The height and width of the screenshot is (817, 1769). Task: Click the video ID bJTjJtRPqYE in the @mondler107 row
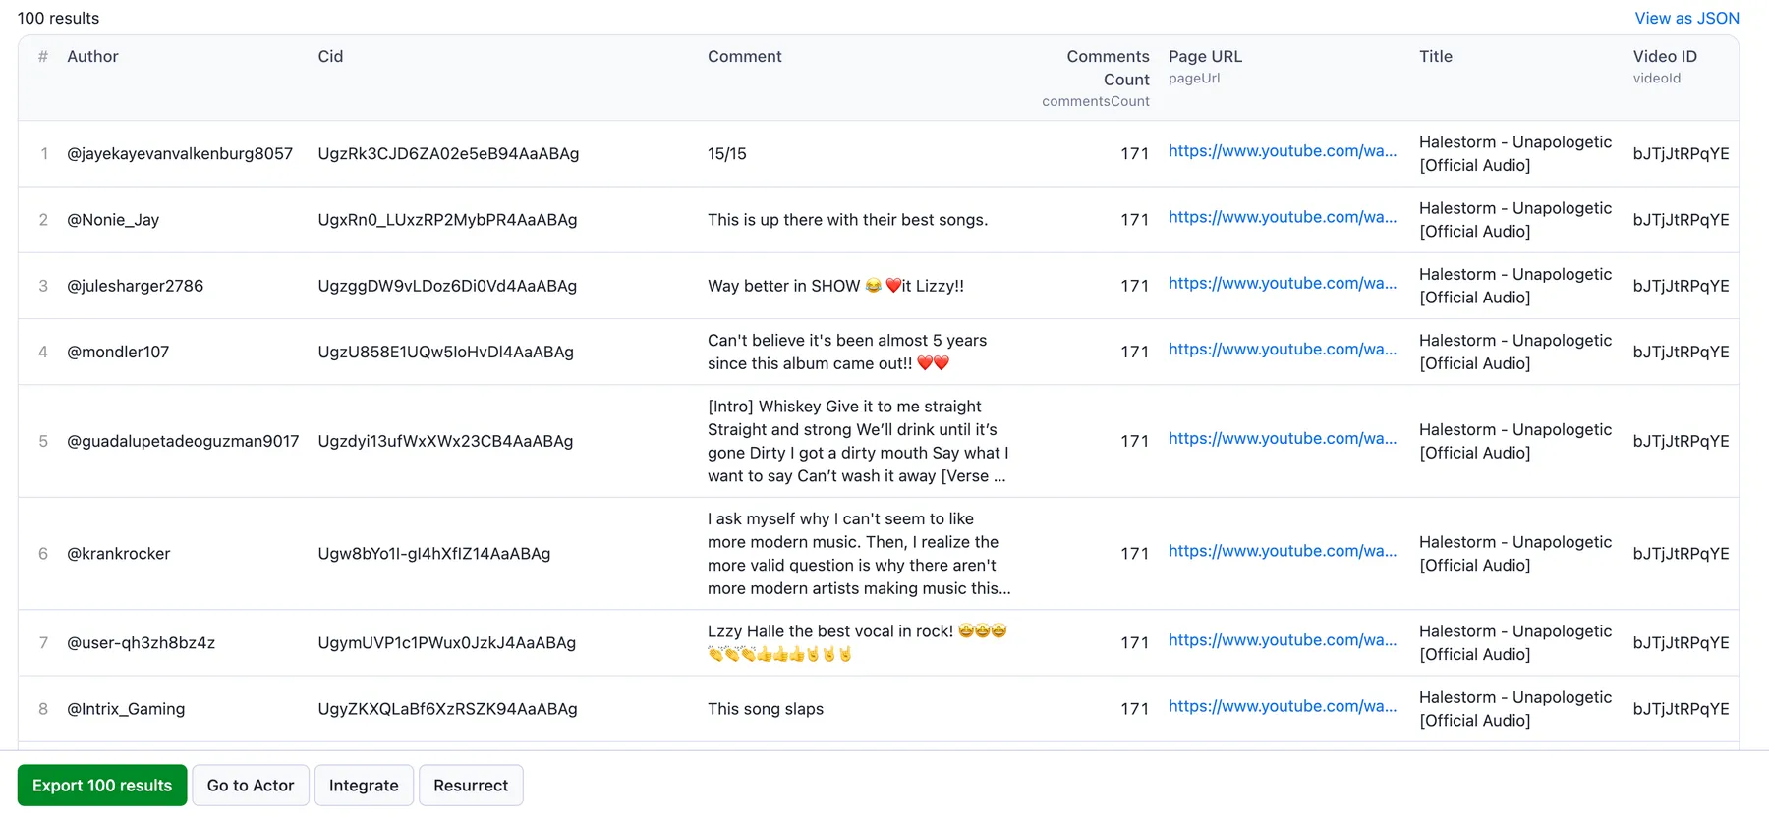click(x=1681, y=352)
